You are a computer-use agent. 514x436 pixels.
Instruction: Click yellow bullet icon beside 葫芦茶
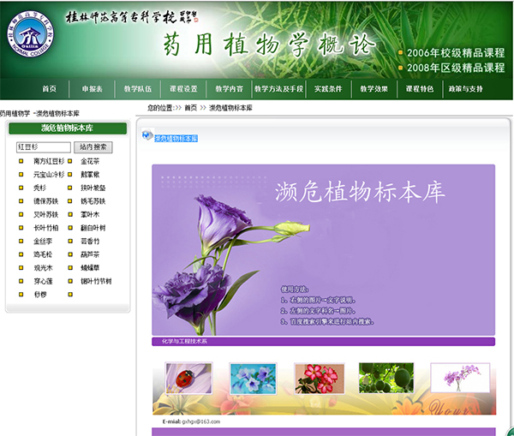70,254
